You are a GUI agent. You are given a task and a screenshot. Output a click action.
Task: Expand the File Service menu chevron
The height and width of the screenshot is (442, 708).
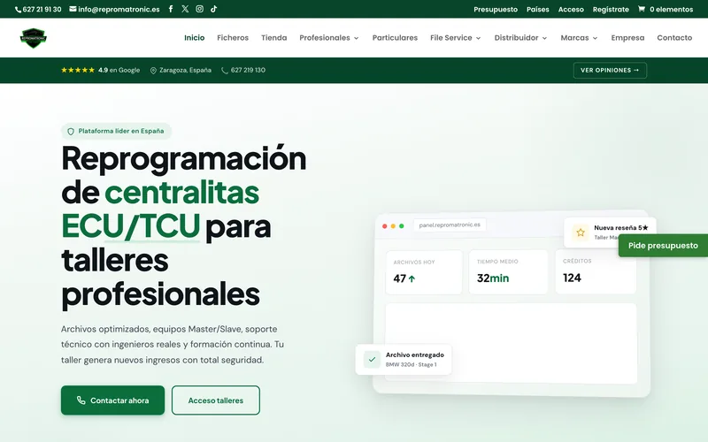point(479,38)
